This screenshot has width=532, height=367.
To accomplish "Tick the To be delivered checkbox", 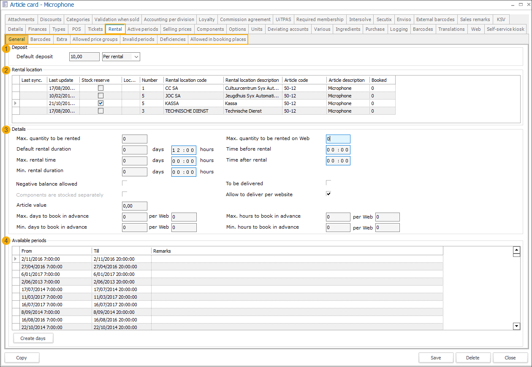I will click(328, 183).
